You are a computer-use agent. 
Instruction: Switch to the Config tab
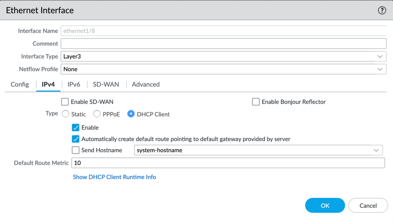click(x=20, y=84)
